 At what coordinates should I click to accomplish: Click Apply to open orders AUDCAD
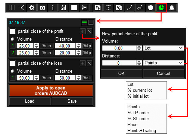point(51,90)
